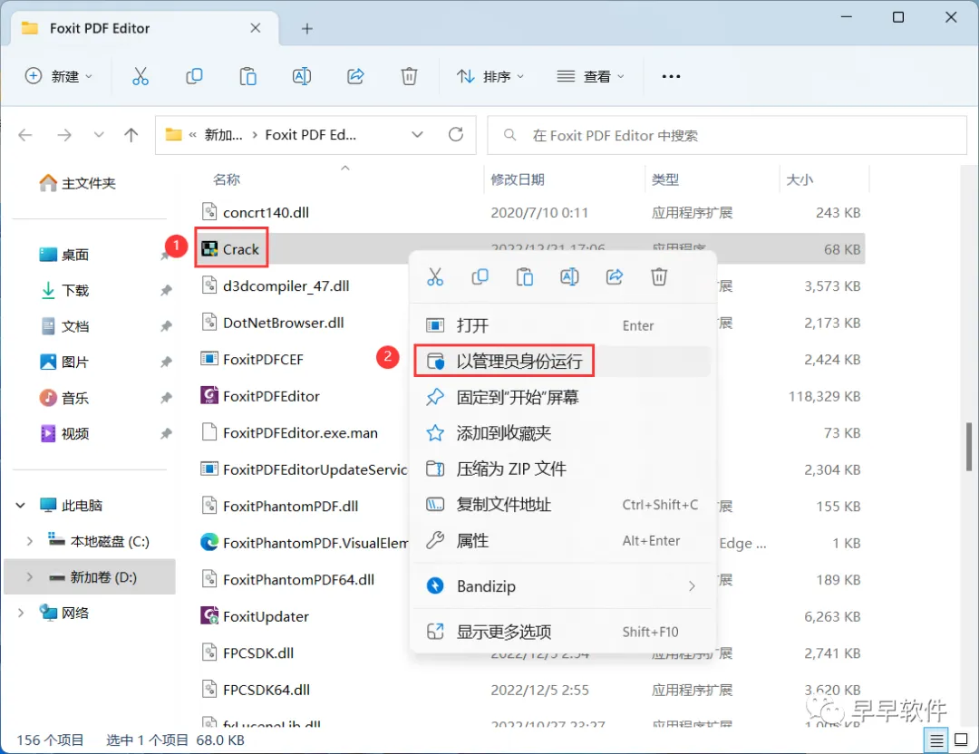This screenshot has height=754, width=979.
Task: Click the Cut icon in the Explorer toolbar
Action: pyautogui.click(x=141, y=76)
